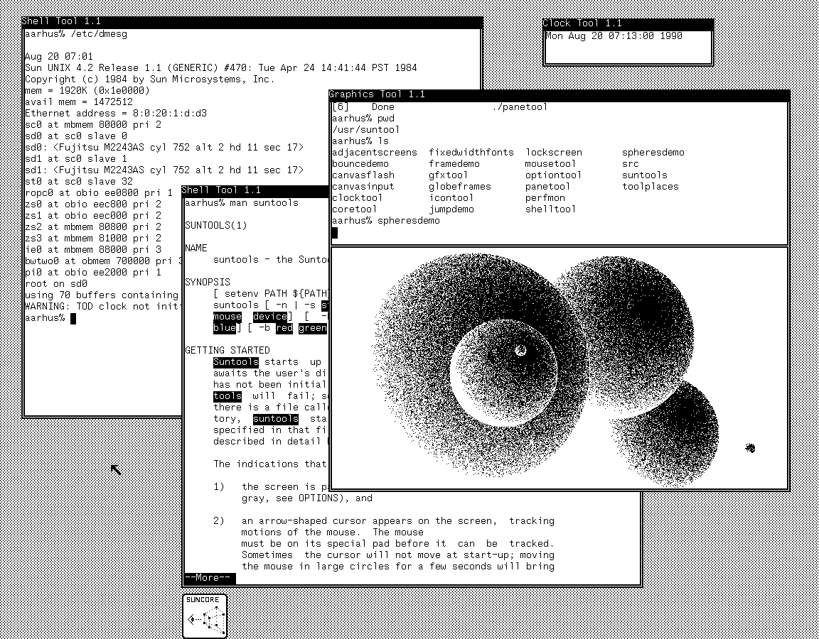Click 'lockscreen' in the ls listing
The height and width of the screenshot is (639, 819).
point(554,153)
